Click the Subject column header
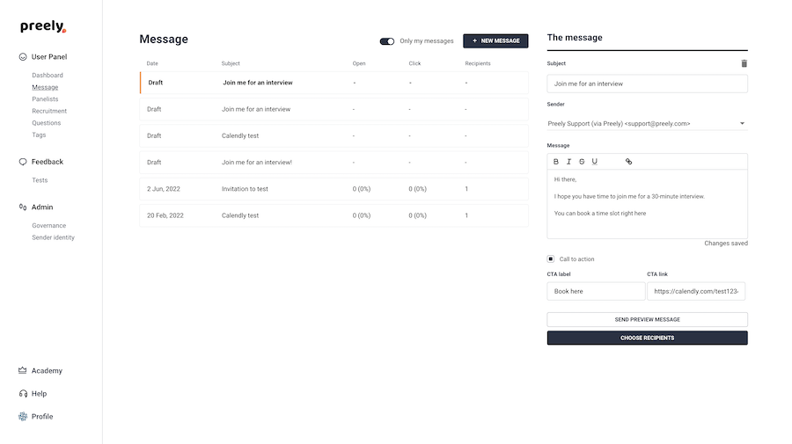Screen dimensions: 792x444 (231, 63)
